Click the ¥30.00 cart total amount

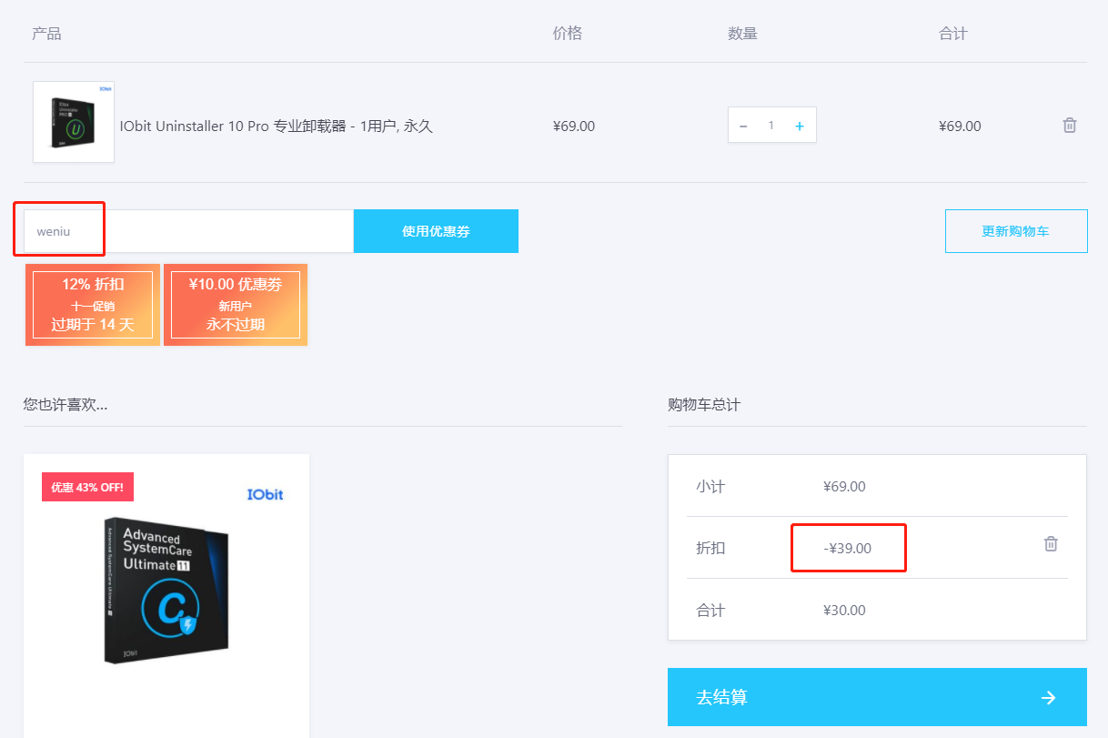click(844, 610)
